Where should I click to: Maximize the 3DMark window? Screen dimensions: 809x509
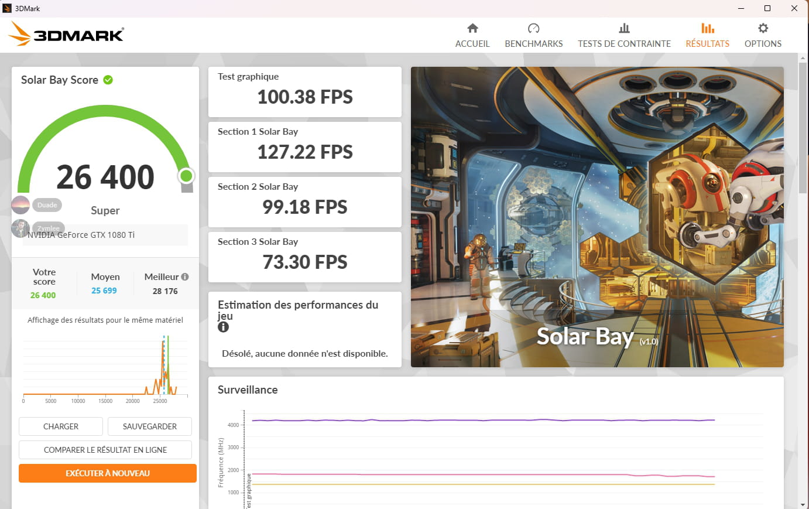click(767, 8)
